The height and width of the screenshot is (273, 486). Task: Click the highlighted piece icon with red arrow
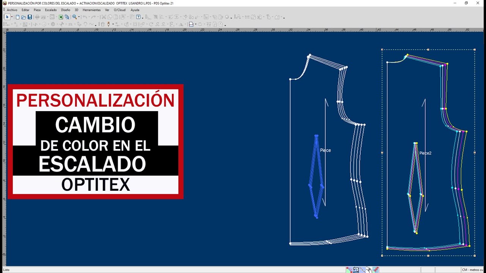pyautogui.click(x=191, y=24)
